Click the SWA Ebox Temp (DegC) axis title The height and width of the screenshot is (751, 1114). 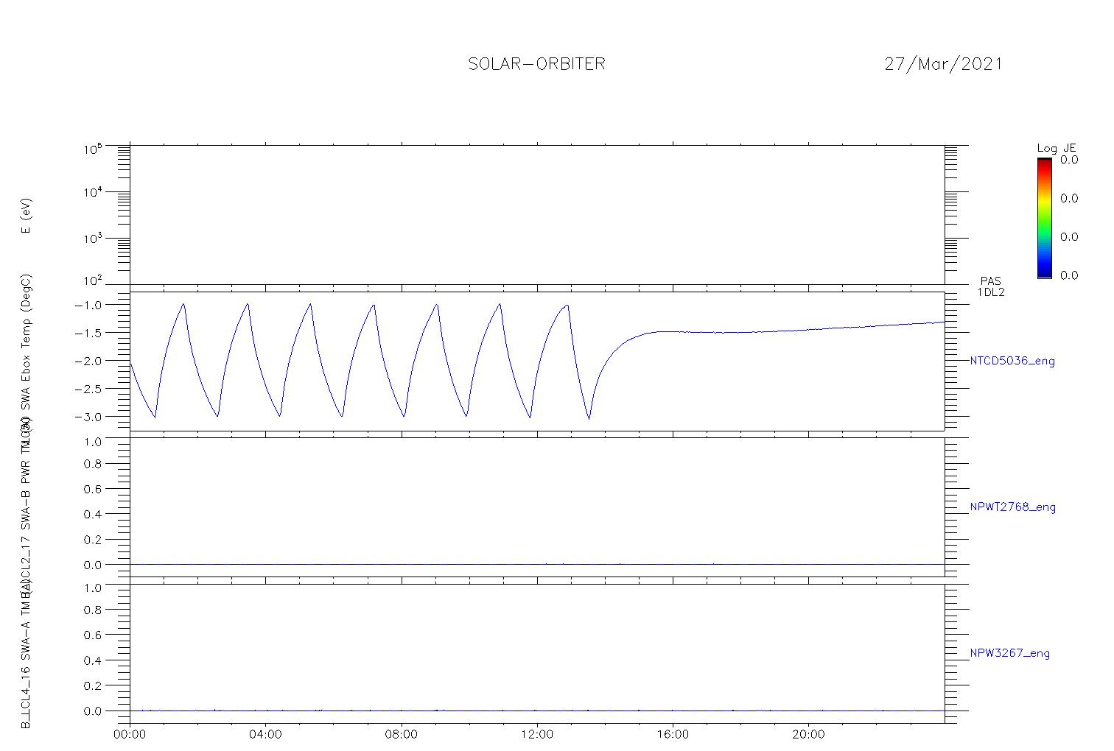[x=27, y=341]
